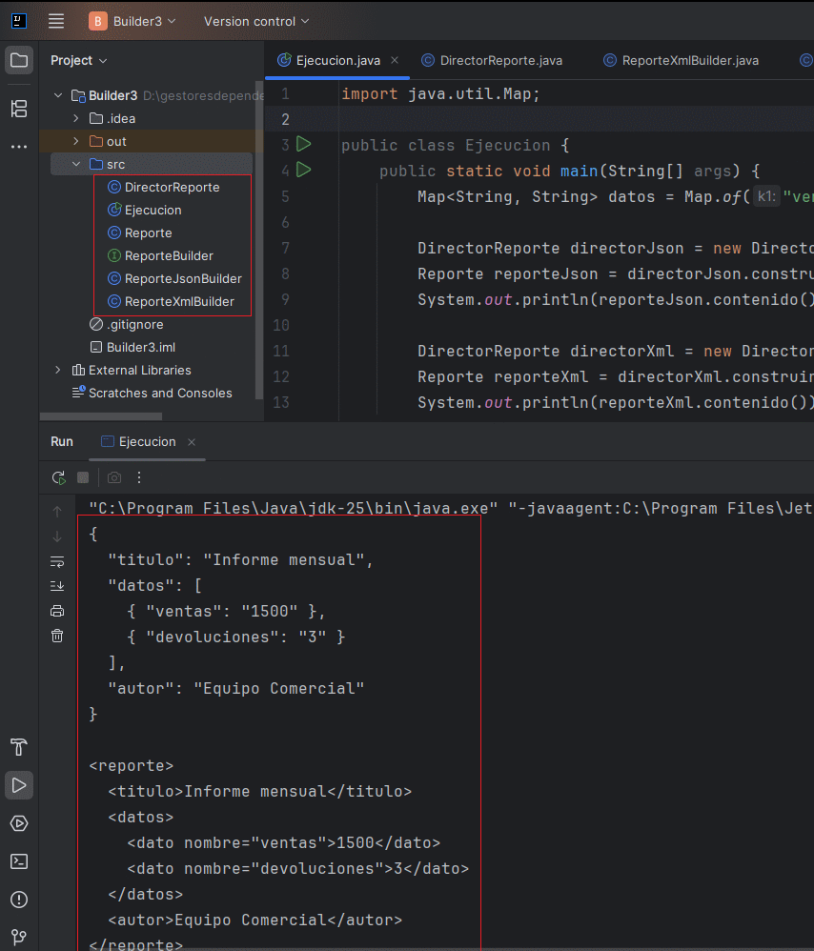814x951 pixels.
Task: Open the Version control dropdown
Action: pos(256,21)
